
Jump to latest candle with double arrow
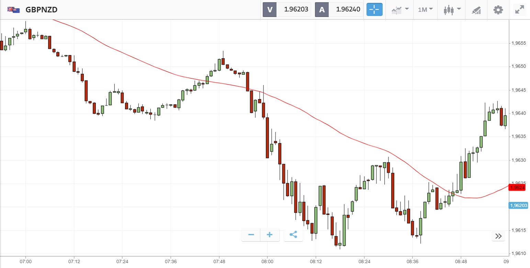498,236
